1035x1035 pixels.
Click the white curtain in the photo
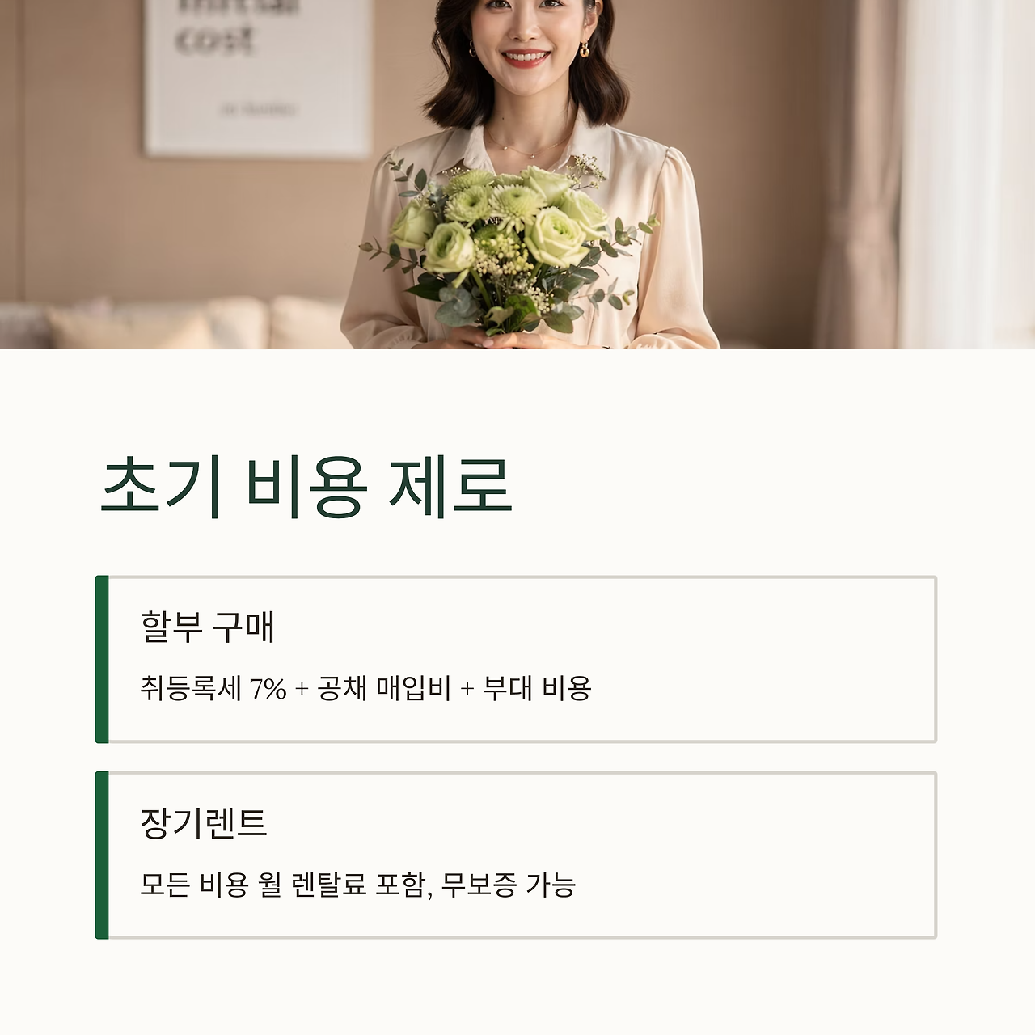[962, 174]
